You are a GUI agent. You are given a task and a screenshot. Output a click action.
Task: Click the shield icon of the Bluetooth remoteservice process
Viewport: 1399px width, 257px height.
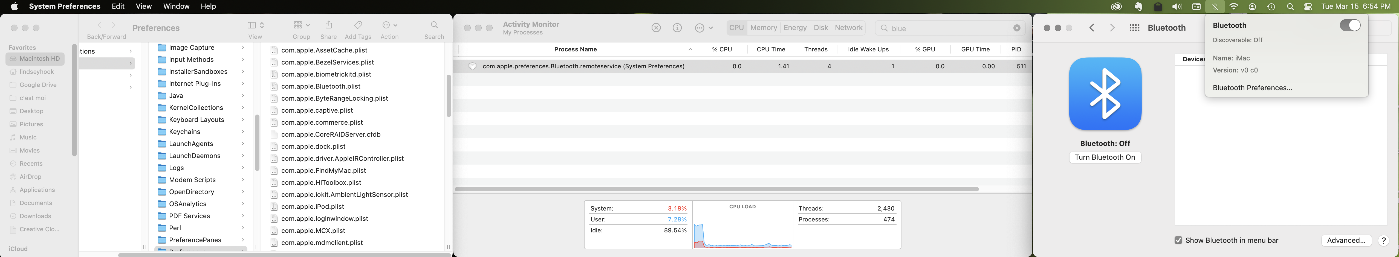(472, 66)
